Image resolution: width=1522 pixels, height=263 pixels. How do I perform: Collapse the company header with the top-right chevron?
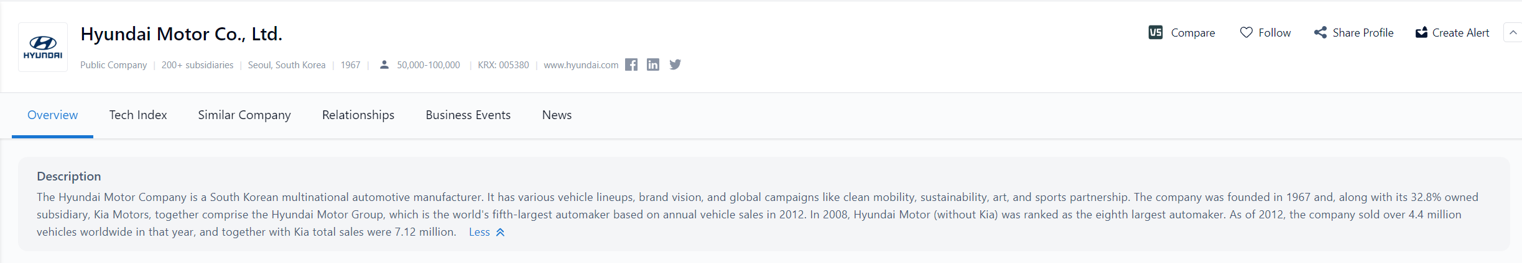1513,32
